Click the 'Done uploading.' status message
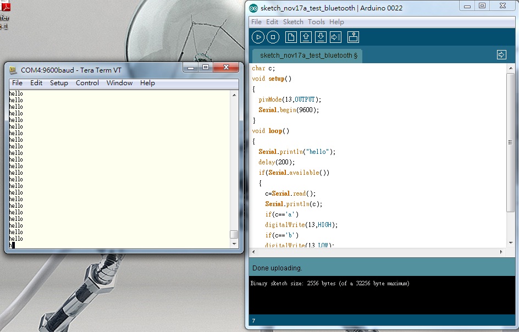519x332 pixels. click(x=277, y=268)
